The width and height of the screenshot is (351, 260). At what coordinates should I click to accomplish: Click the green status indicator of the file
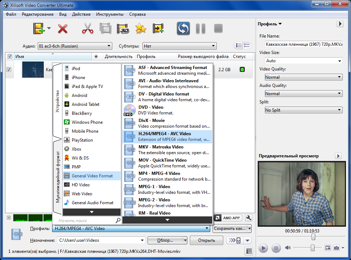coord(242,69)
